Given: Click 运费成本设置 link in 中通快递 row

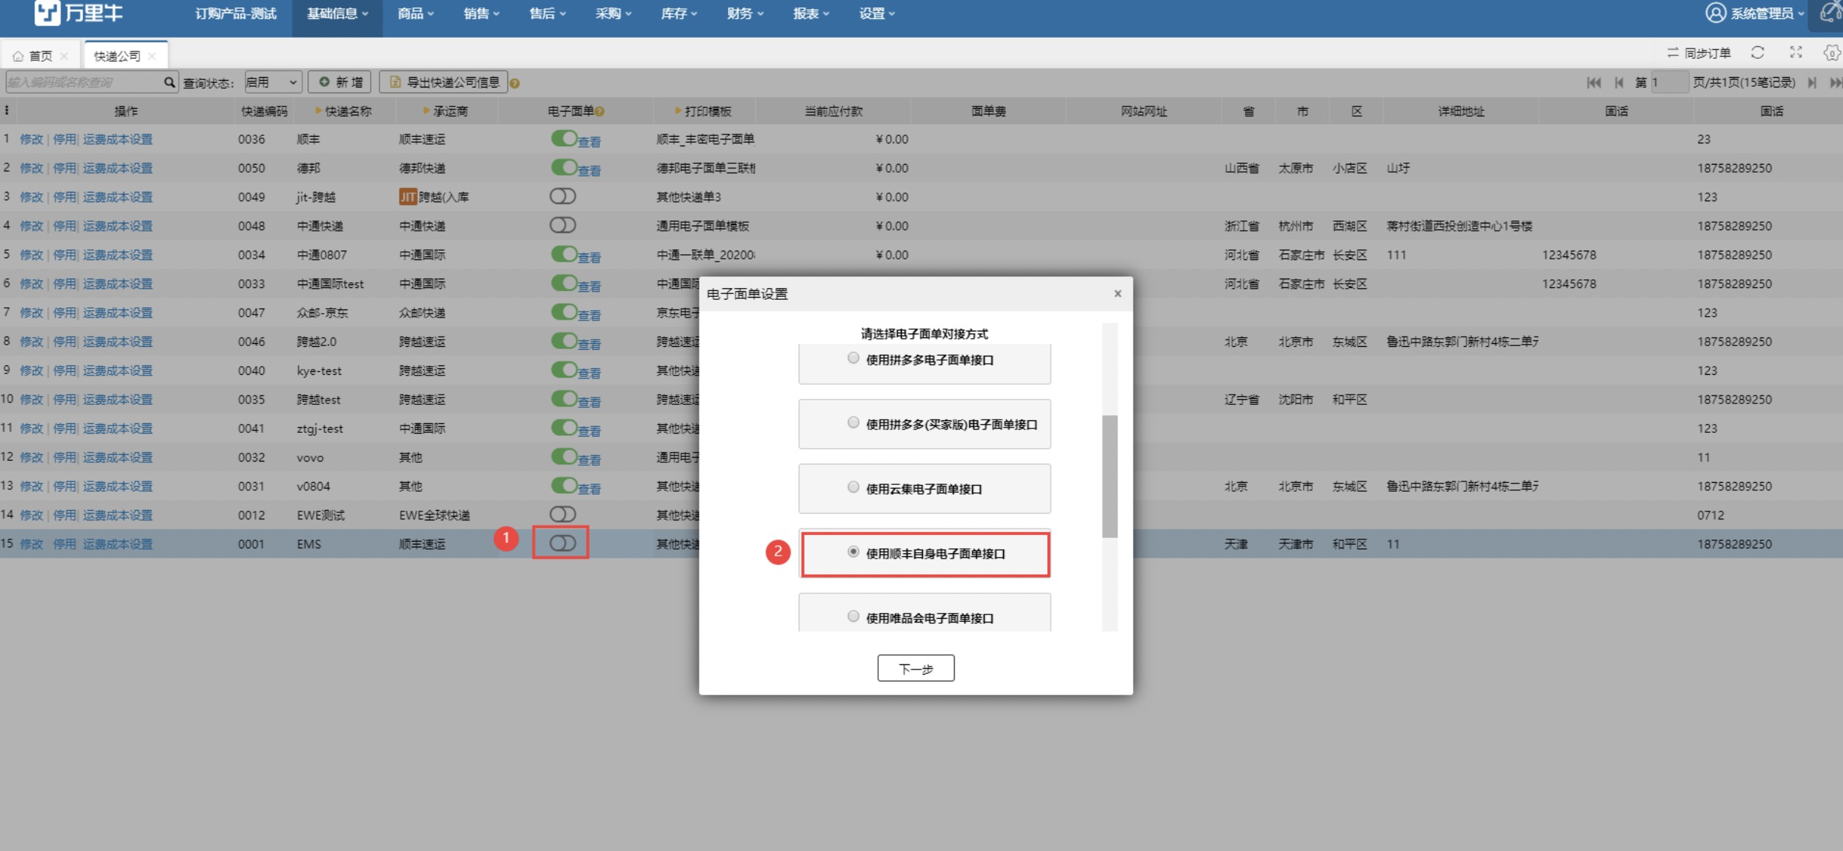Looking at the screenshot, I should point(118,226).
